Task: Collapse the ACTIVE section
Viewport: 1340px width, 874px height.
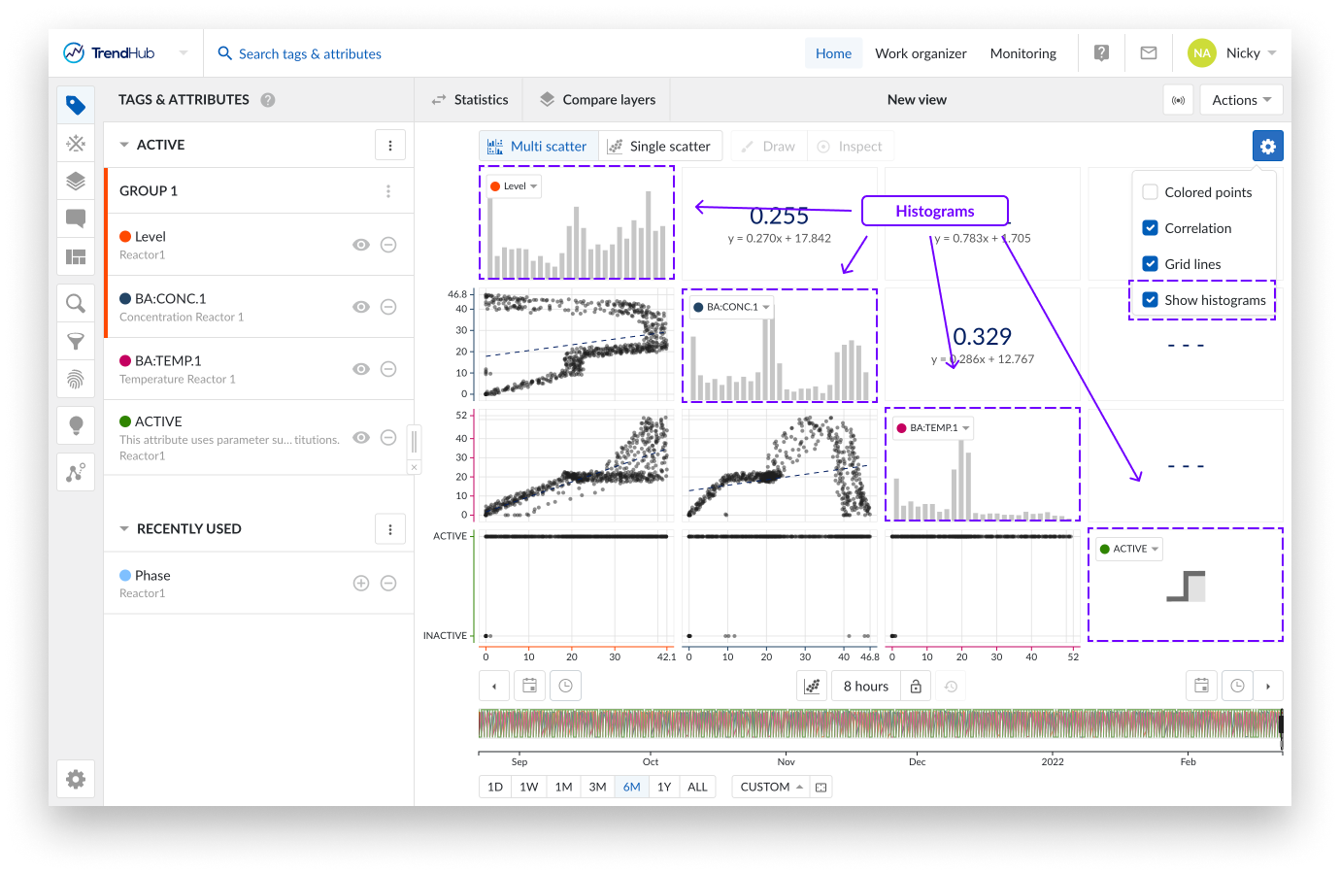Action: pos(124,145)
